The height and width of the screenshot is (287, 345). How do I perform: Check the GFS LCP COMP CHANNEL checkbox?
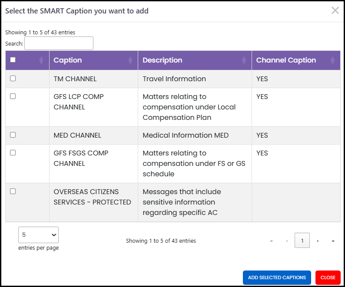tap(13, 96)
